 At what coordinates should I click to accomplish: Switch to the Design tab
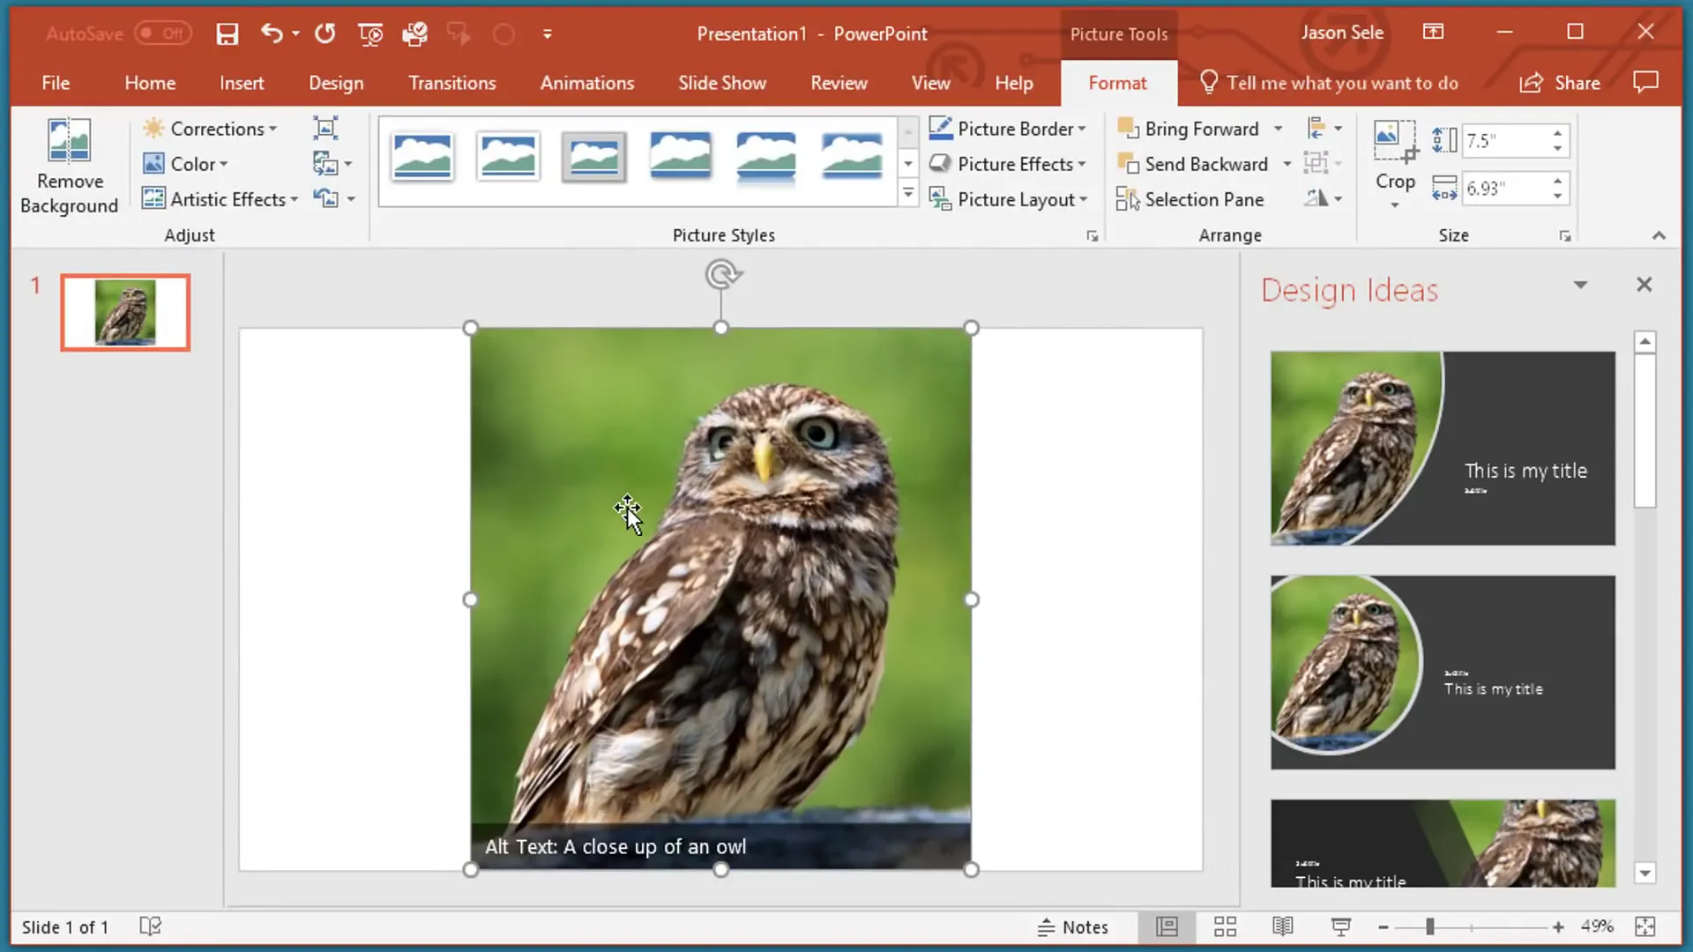coord(336,83)
